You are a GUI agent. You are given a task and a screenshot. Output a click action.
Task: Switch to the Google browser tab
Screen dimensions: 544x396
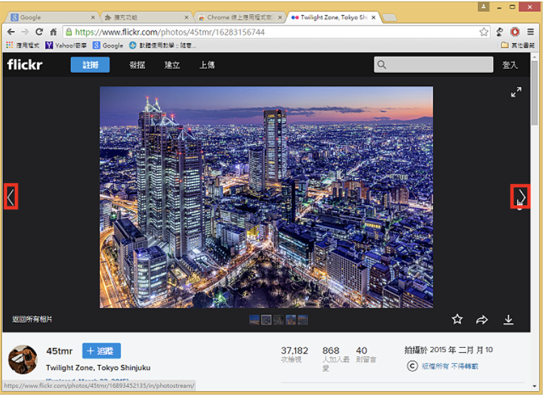click(x=52, y=17)
